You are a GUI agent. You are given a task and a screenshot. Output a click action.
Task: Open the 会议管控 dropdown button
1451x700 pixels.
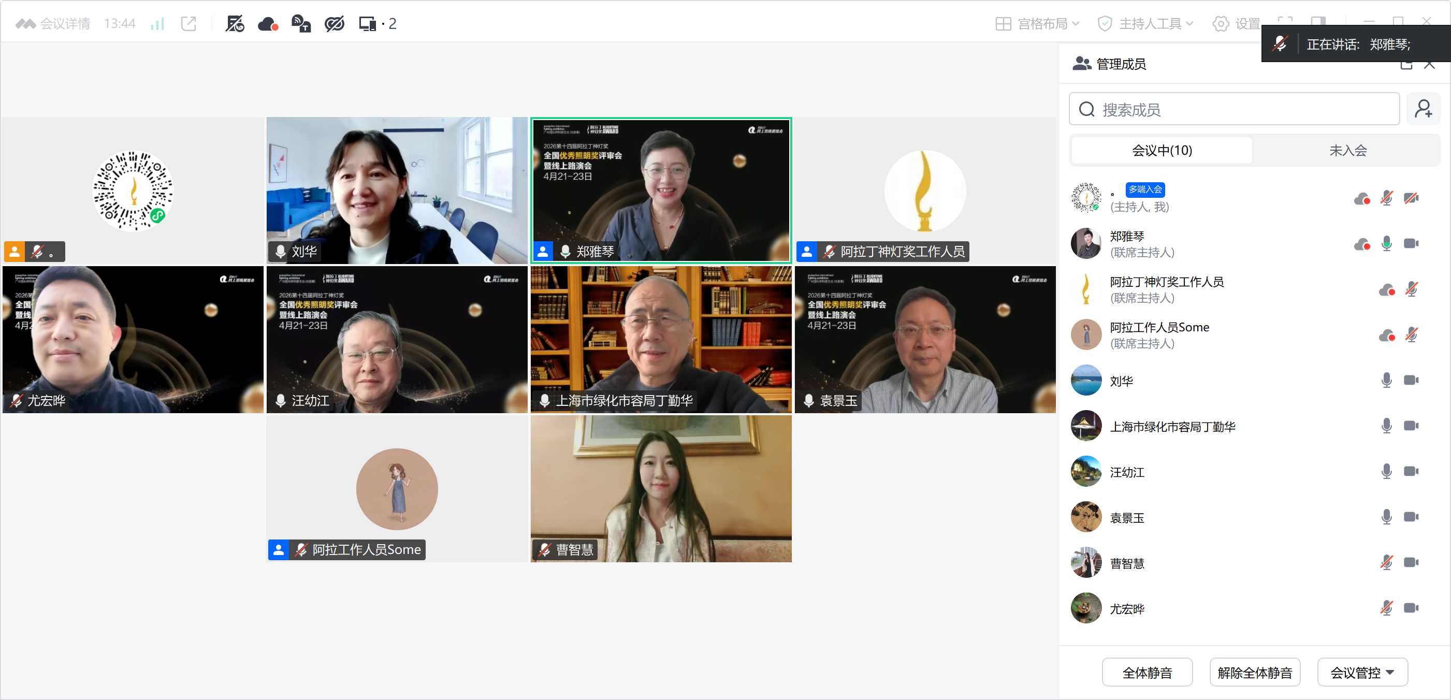pos(1362,672)
